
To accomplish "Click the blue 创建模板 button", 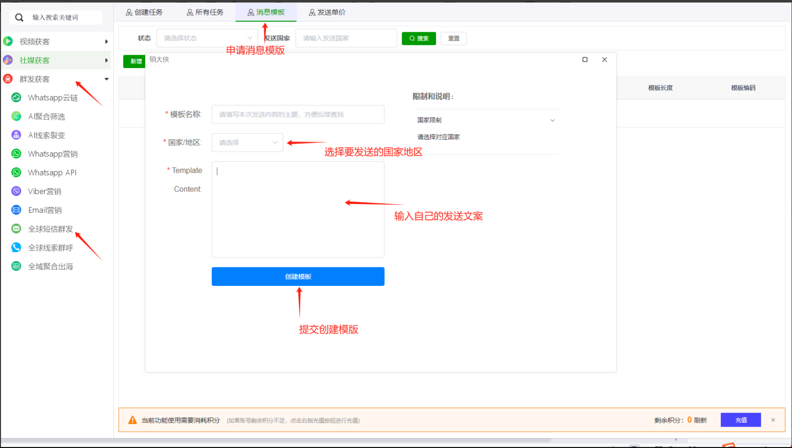I will (298, 276).
